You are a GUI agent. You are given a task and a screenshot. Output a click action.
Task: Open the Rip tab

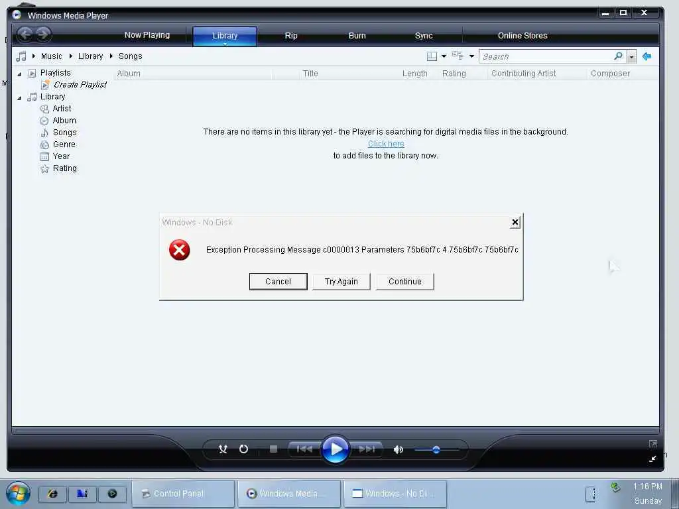pos(291,36)
